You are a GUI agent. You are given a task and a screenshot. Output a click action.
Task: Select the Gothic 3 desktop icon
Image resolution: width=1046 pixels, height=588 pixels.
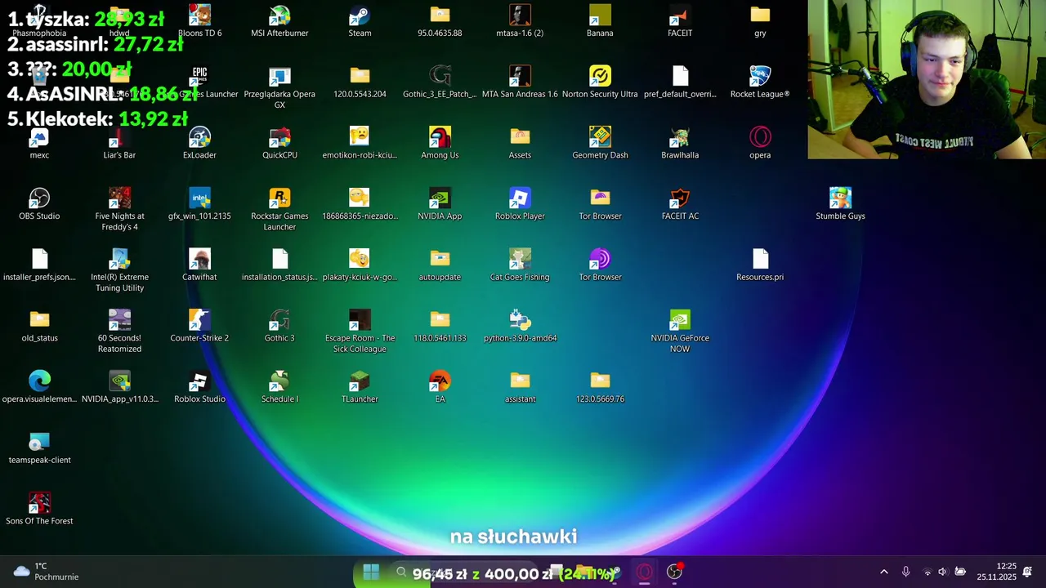tap(279, 326)
